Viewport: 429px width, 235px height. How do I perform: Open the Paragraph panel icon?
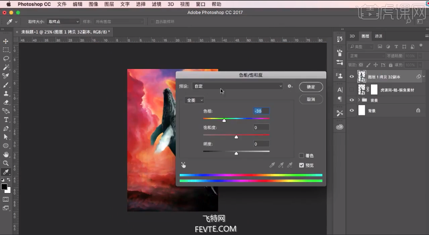(340, 98)
